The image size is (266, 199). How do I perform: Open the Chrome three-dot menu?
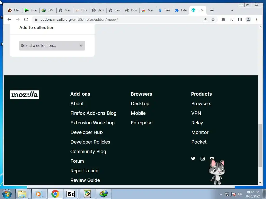257,19
